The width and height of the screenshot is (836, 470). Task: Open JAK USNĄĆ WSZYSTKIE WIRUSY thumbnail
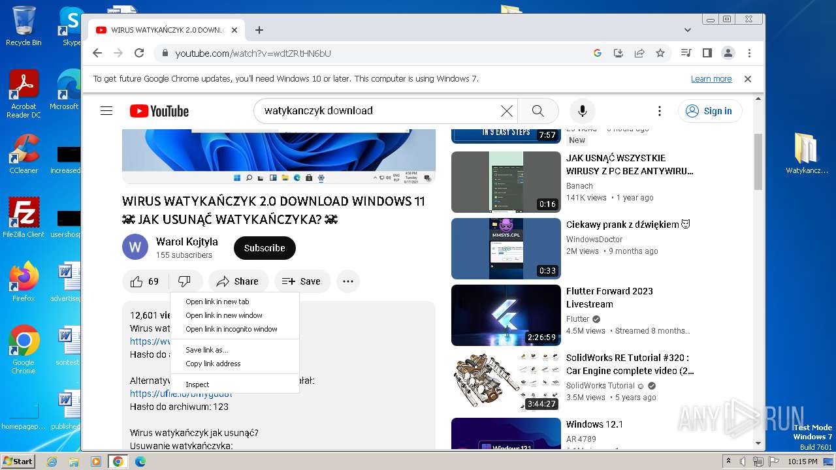pos(506,182)
